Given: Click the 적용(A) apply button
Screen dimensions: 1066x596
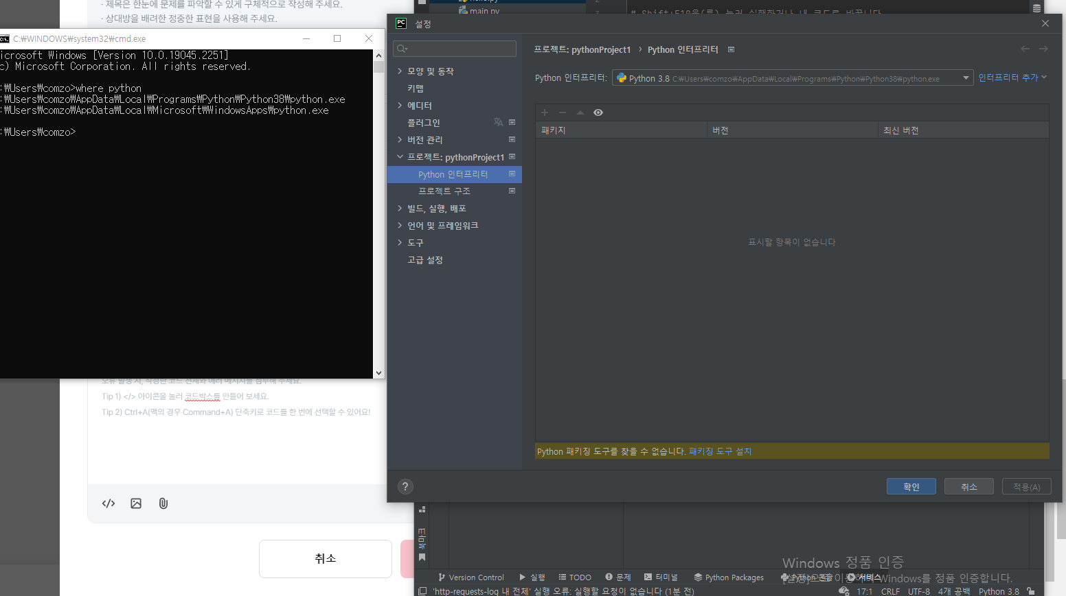Looking at the screenshot, I should [x=1027, y=486].
